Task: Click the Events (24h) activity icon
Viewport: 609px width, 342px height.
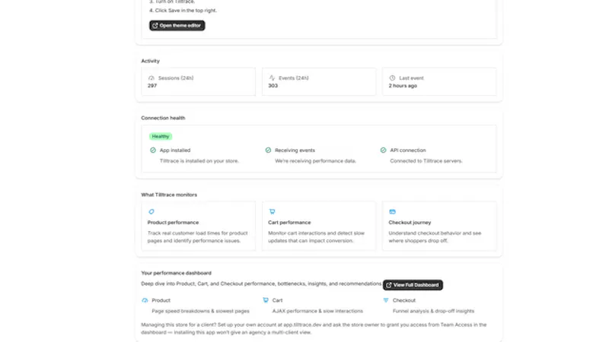Action: pos(272,78)
